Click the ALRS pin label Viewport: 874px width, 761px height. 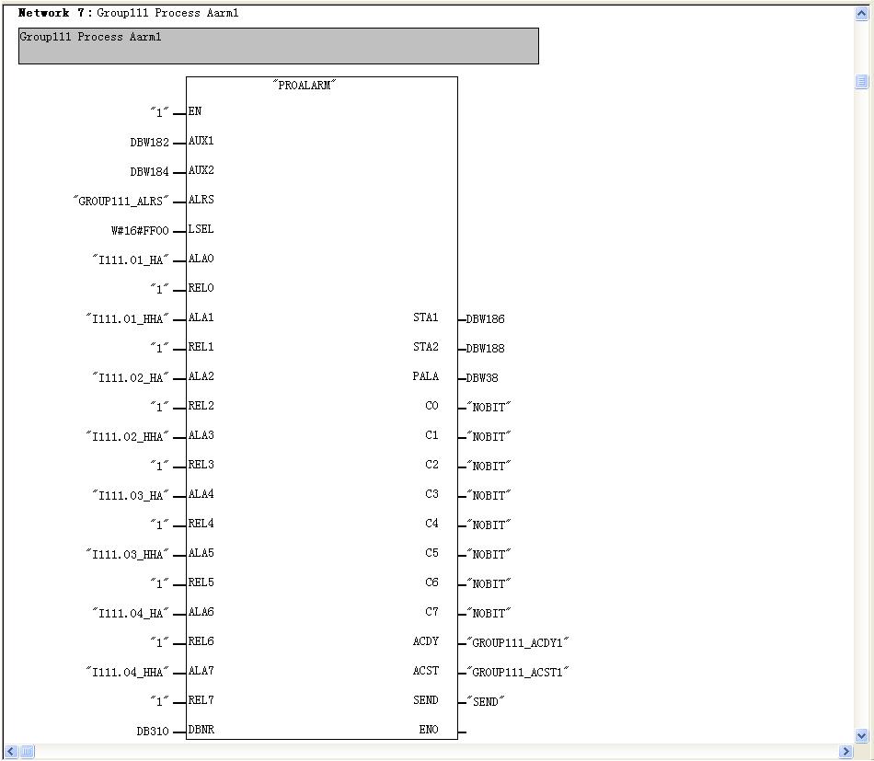pyautogui.click(x=201, y=200)
